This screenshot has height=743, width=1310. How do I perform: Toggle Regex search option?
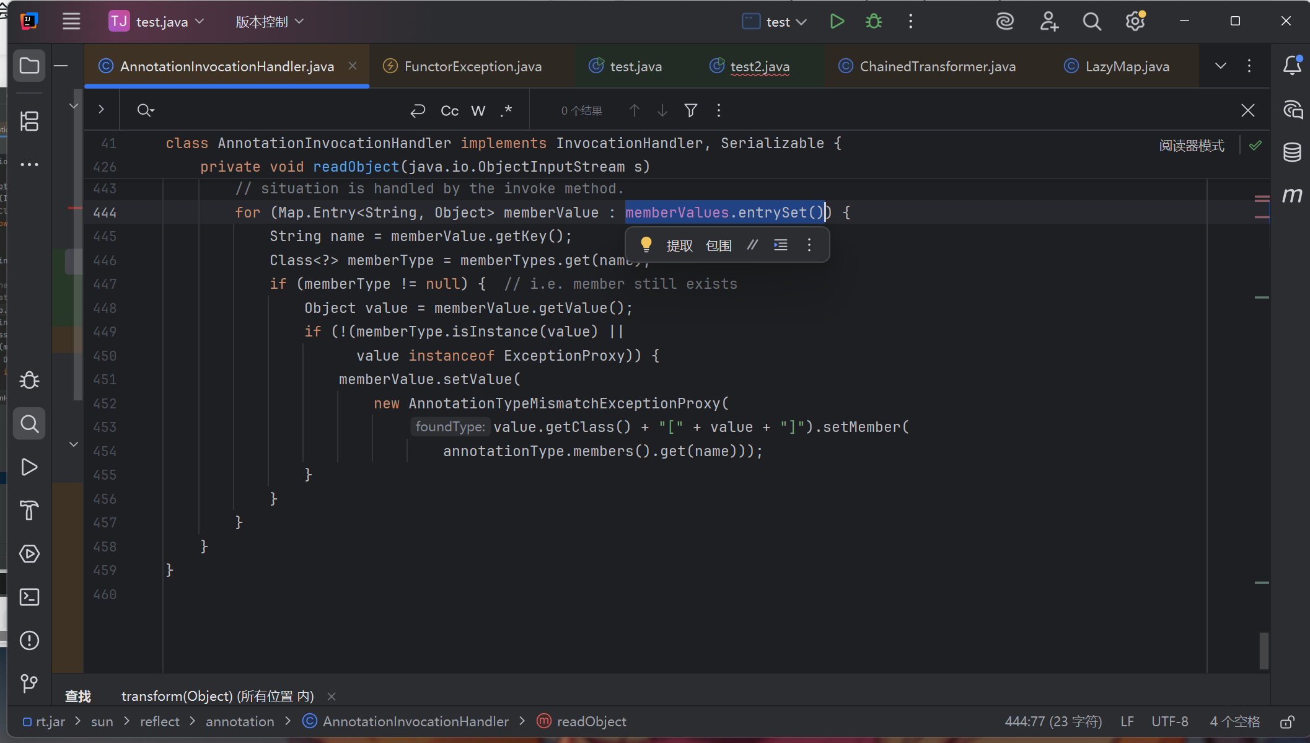point(506,111)
